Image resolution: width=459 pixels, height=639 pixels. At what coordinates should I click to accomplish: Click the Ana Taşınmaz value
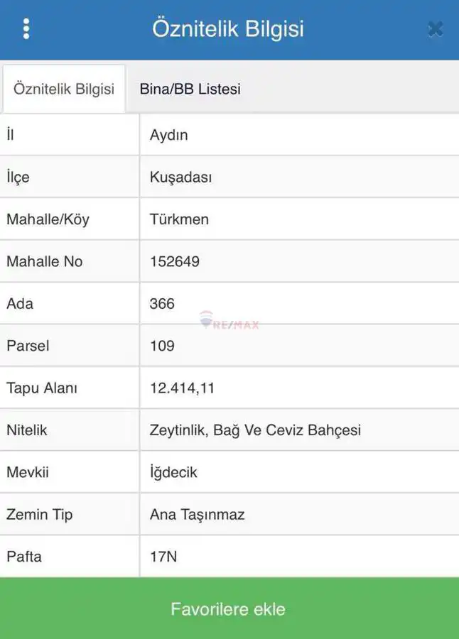point(197,515)
